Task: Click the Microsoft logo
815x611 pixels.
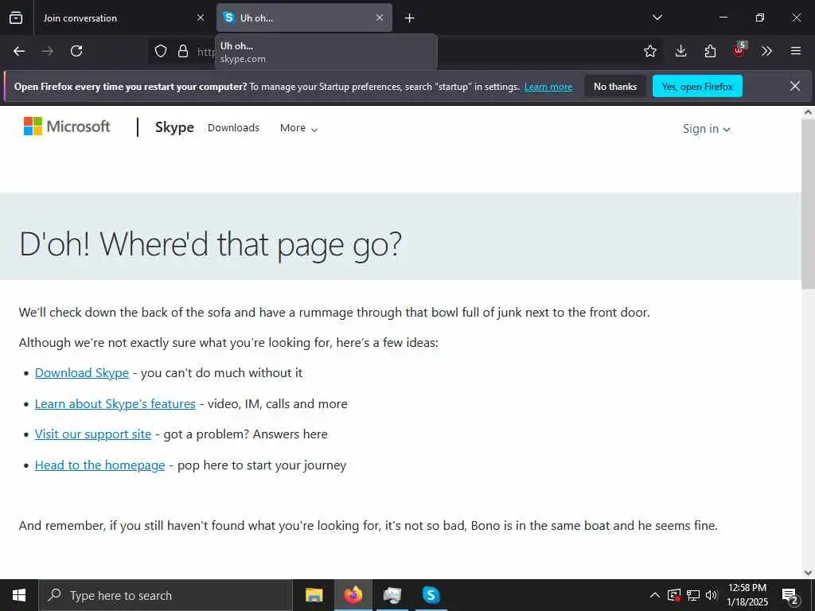Action: (x=67, y=126)
